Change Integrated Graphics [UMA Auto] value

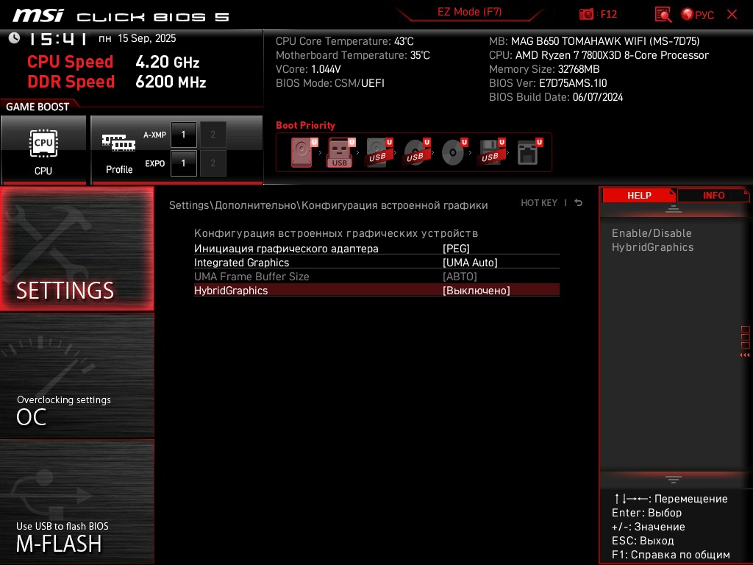(x=470, y=263)
